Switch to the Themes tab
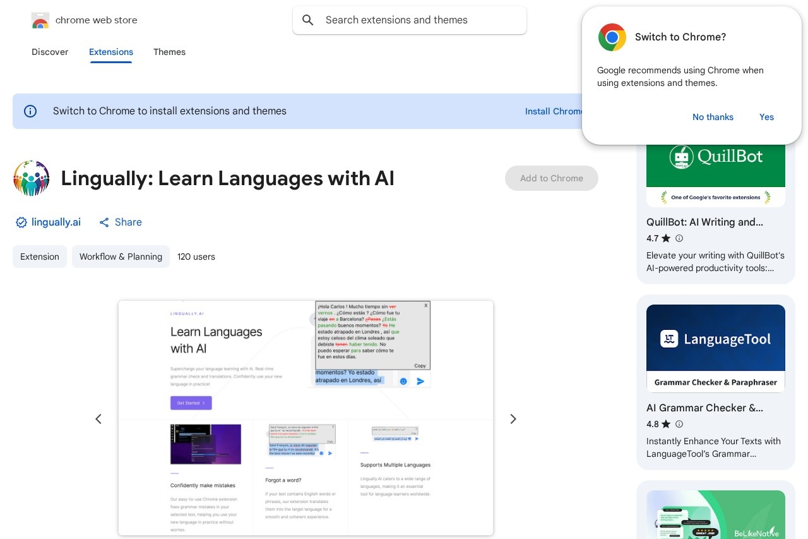 pyautogui.click(x=169, y=52)
